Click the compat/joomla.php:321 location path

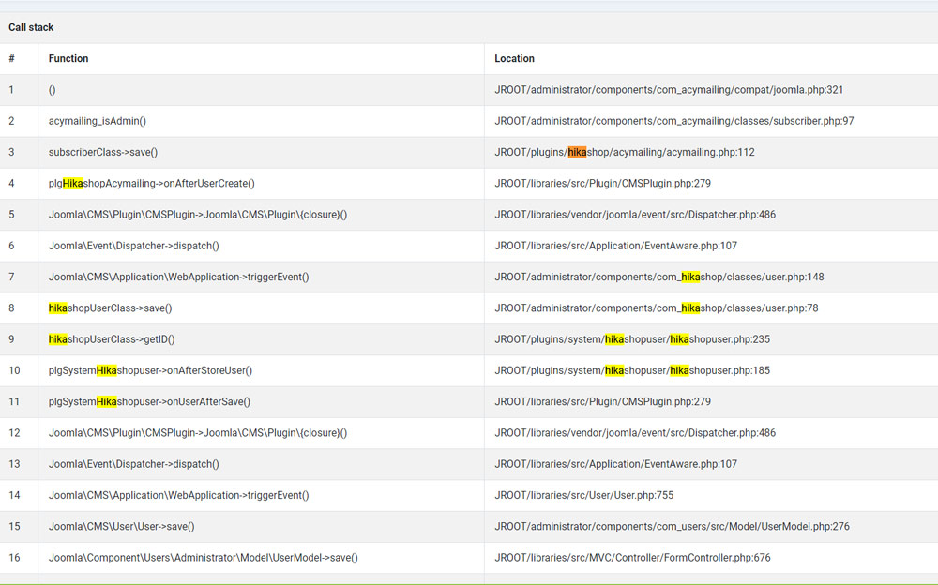[x=669, y=90]
